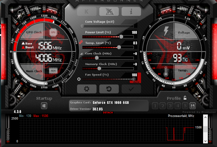
Task: Show info with the i button
Action: point(131,11)
